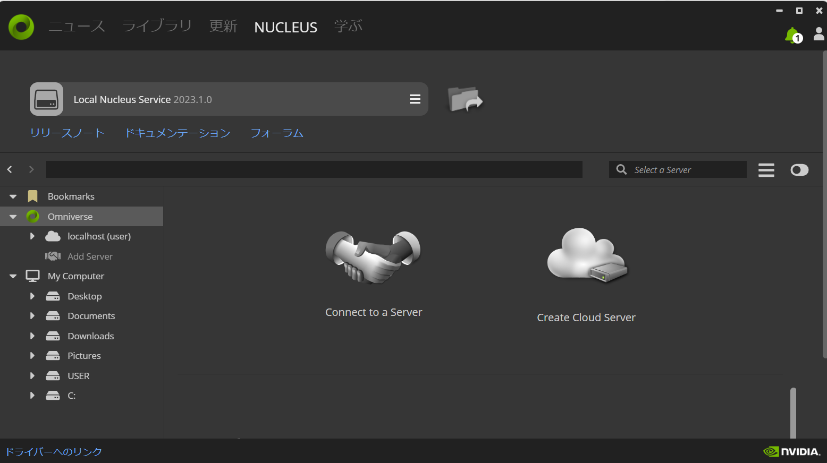Click the Create Cloud Server label
This screenshot has height=463, width=827.
pos(586,318)
